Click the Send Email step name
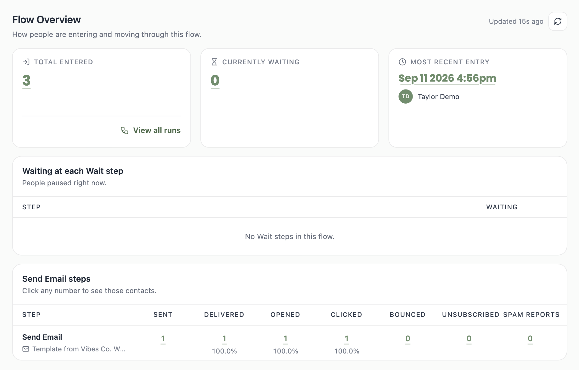The width and height of the screenshot is (579, 370). click(42, 337)
